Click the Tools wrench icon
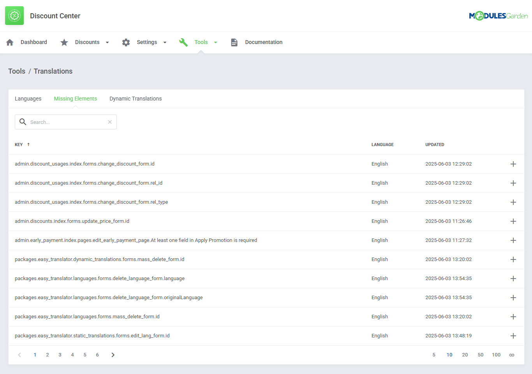Viewport: 532px width, 374px height. click(x=183, y=42)
